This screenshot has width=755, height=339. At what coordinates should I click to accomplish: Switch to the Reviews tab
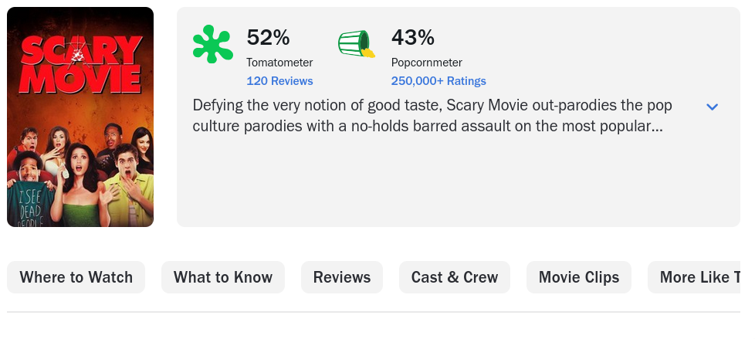(342, 277)
